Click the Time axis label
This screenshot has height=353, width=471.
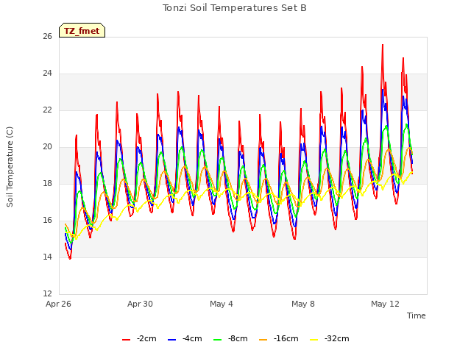417,315
